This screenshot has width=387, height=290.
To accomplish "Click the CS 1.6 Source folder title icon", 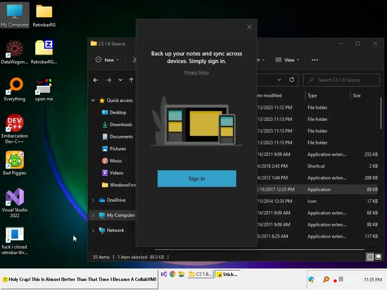I will point(94,44).
